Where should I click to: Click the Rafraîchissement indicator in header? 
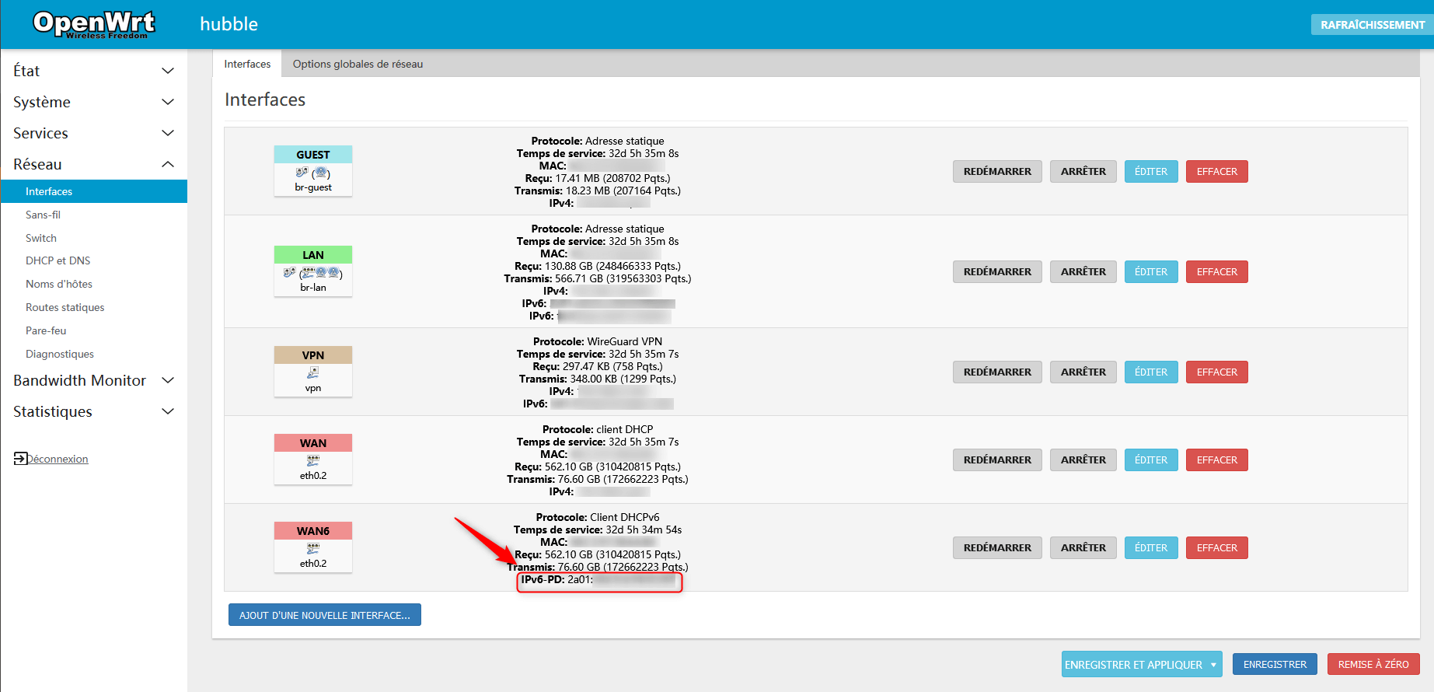1372,25
